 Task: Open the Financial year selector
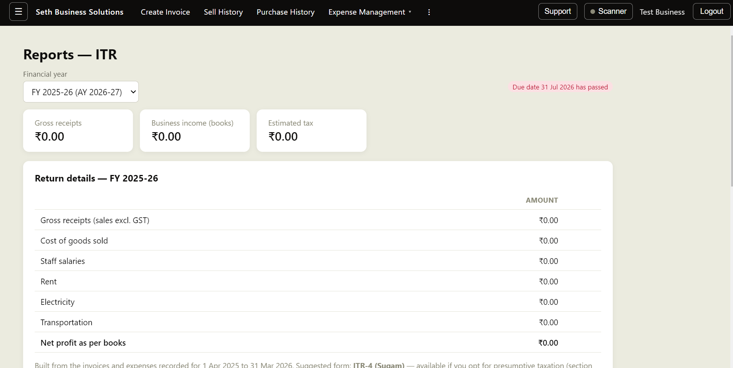tap(81, 92)
